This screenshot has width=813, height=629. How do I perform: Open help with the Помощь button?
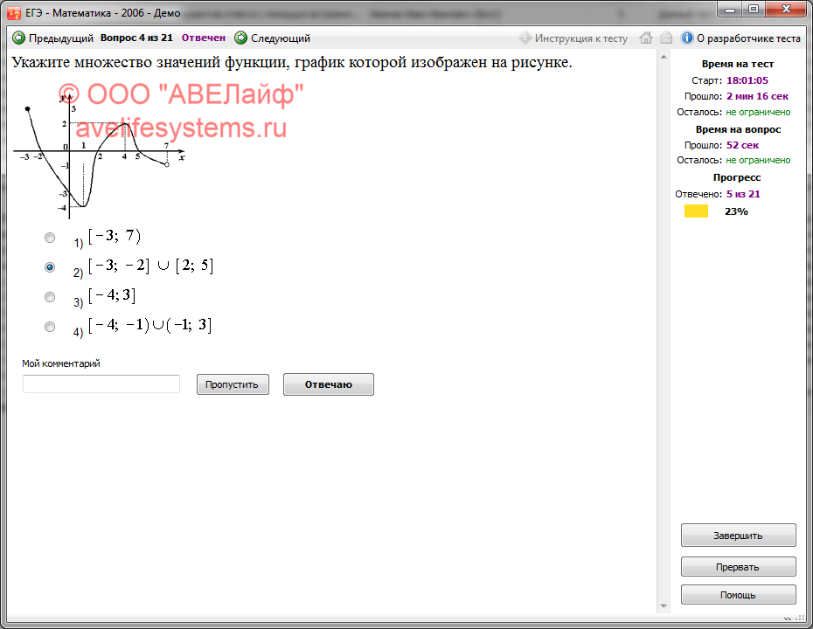tap(738, 595)
